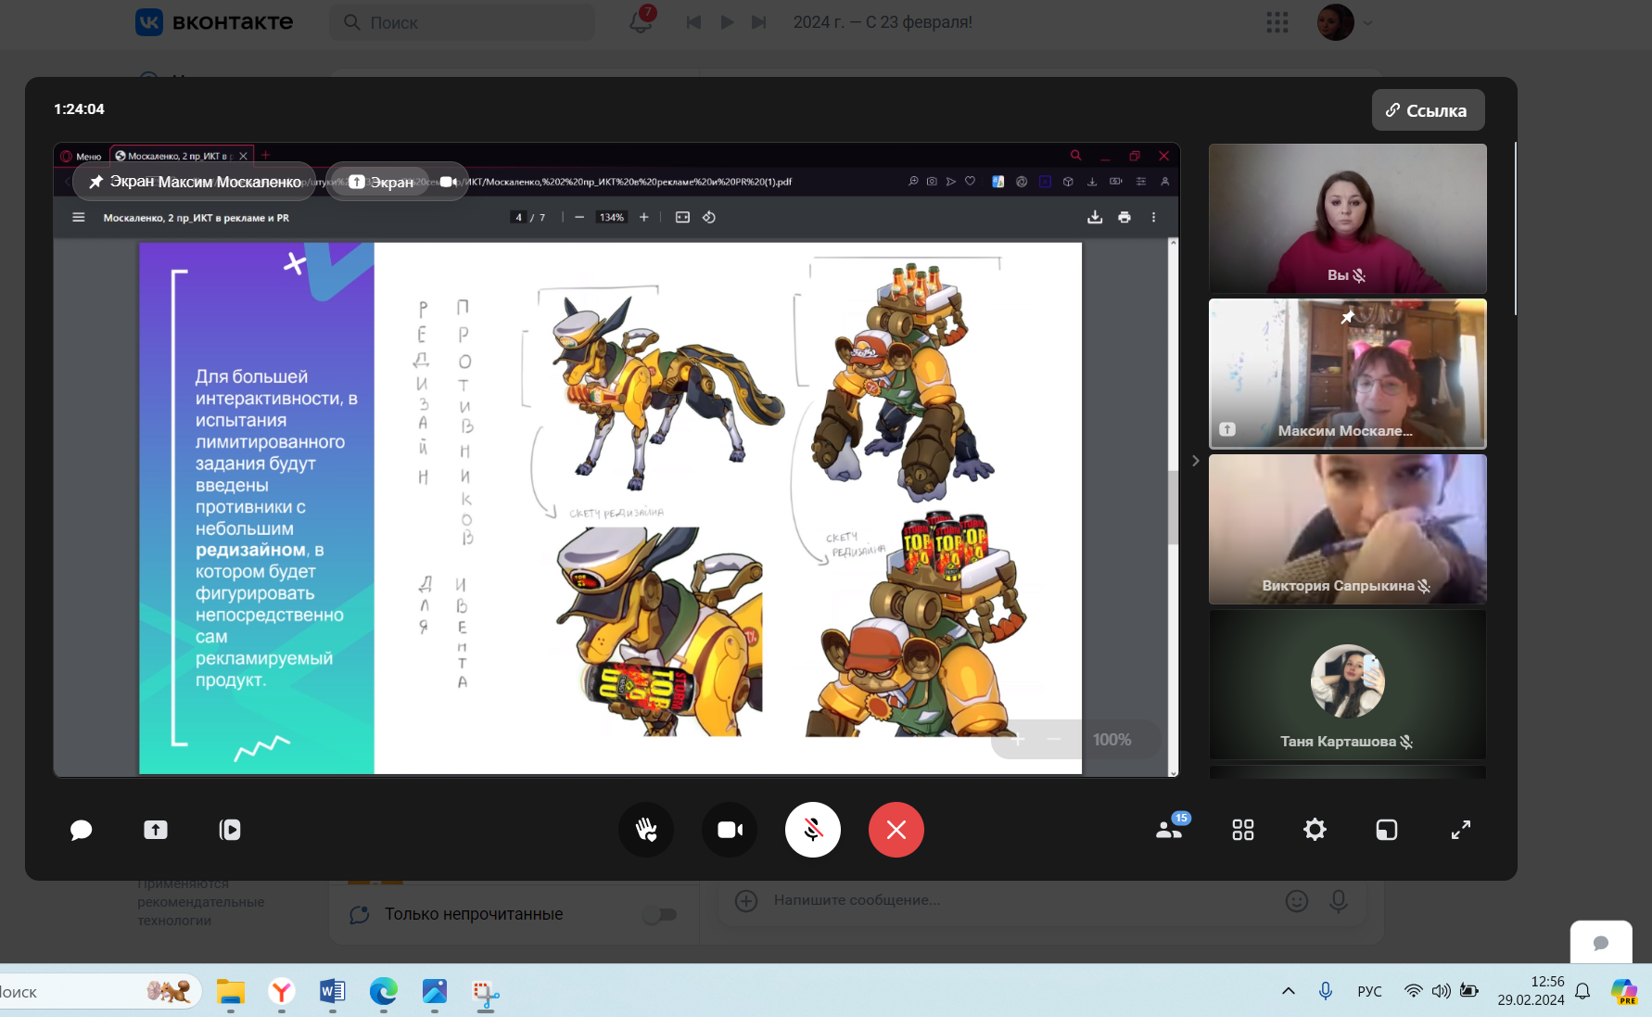Select the Москаленко PDF browser tab

[182, 156]
